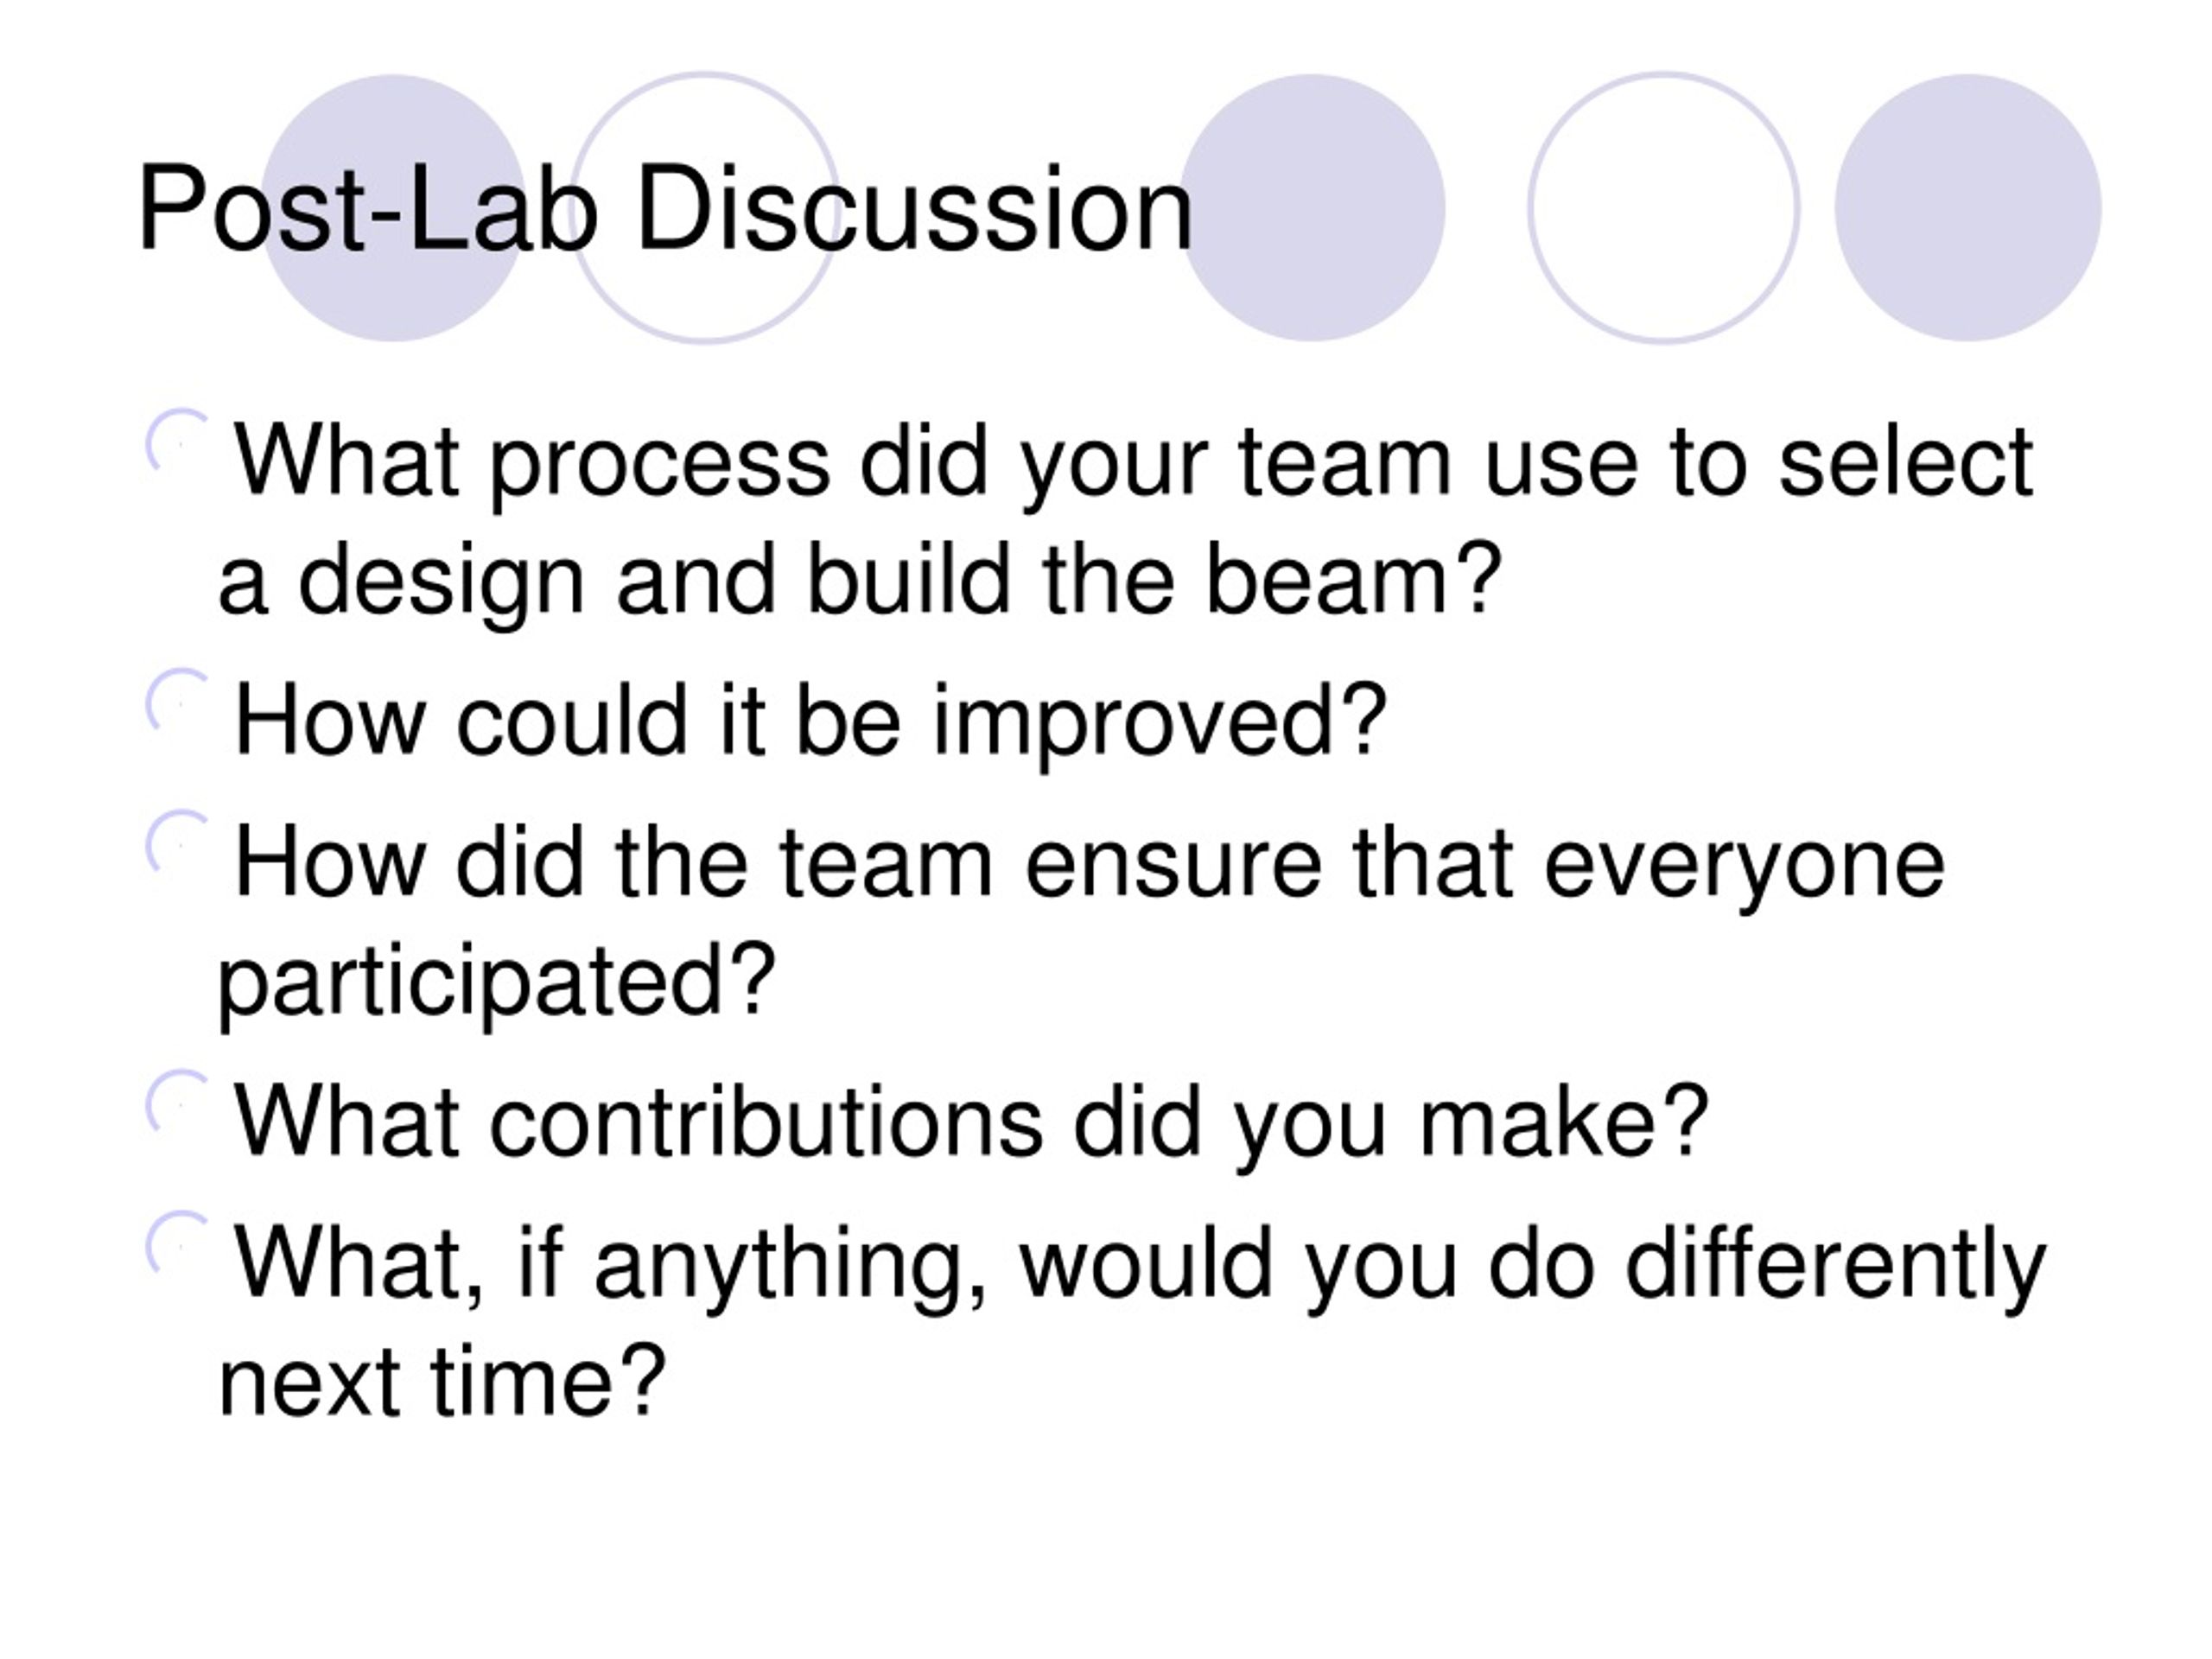
Task: Click the word 'participated?'
Action: coord(497,983)
